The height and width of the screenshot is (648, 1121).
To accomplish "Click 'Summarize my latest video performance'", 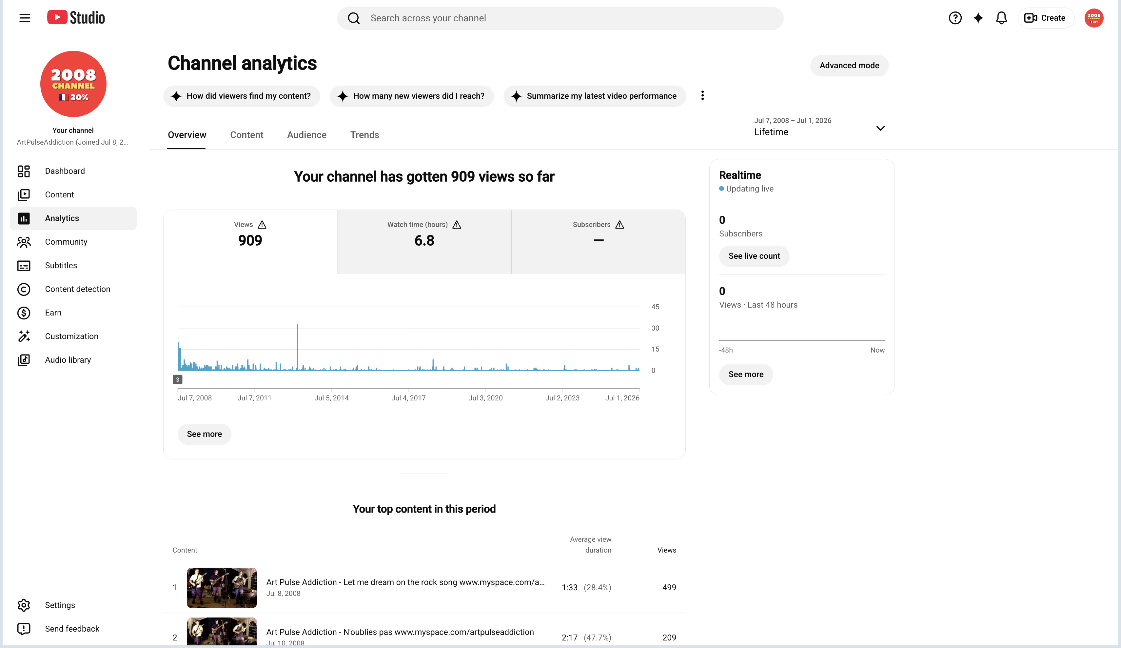I will [594, 96].
